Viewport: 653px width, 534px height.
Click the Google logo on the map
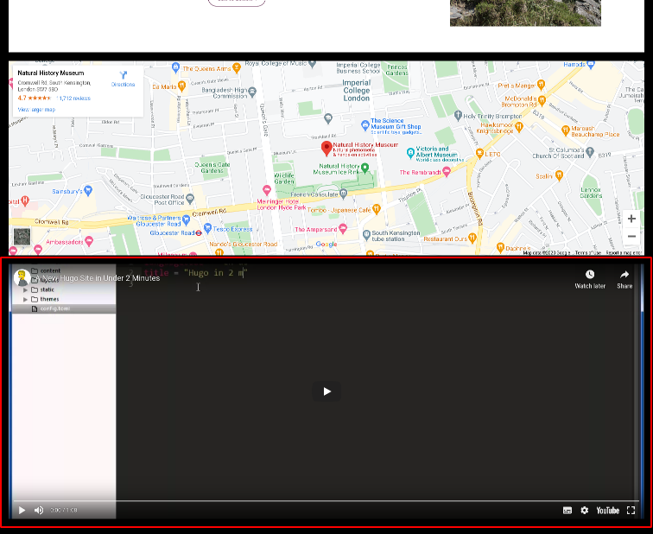(326, 244)
